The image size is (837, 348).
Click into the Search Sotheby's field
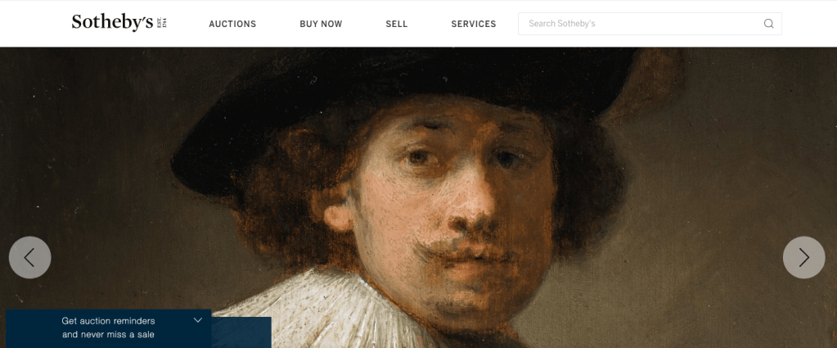point(650,24)
